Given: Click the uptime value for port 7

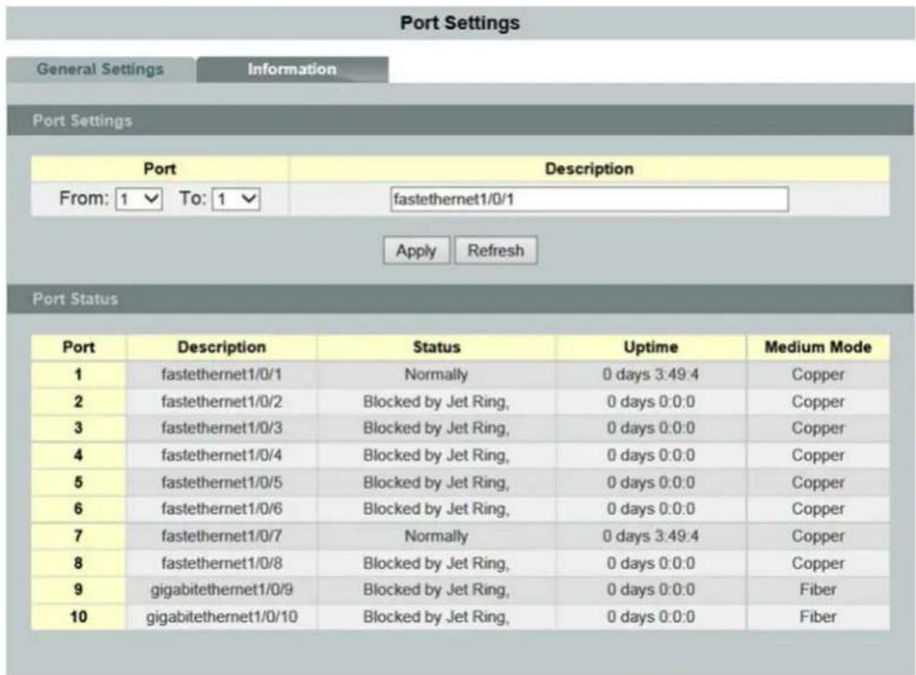Looking at the screenshot, I should pos(650,536).
